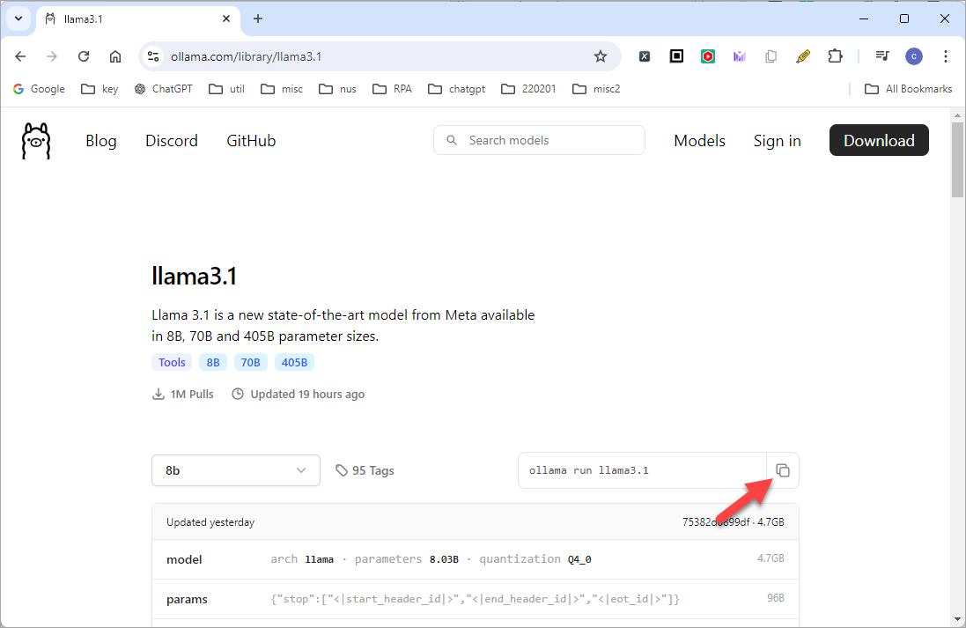Open the RPA bookmarks folder
This screenshot has width=966, height=628.
click(393, 89)
